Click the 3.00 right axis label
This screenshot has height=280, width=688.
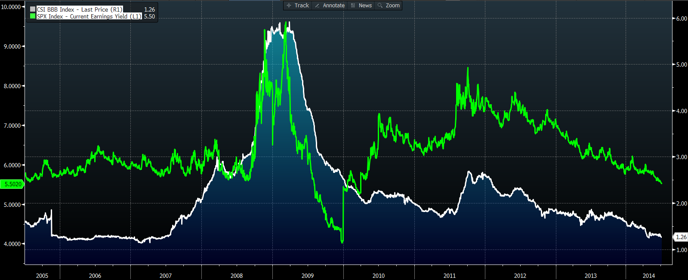[x=682, y=157]
